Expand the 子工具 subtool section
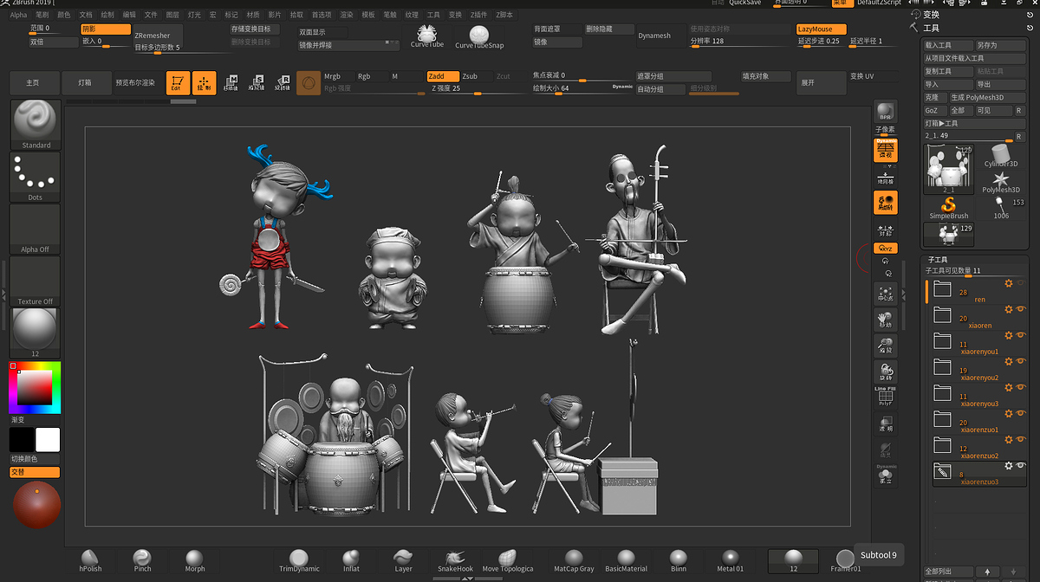Image resolution: width=1040 pixels, height=582 pixels. (x=938, y=260)
